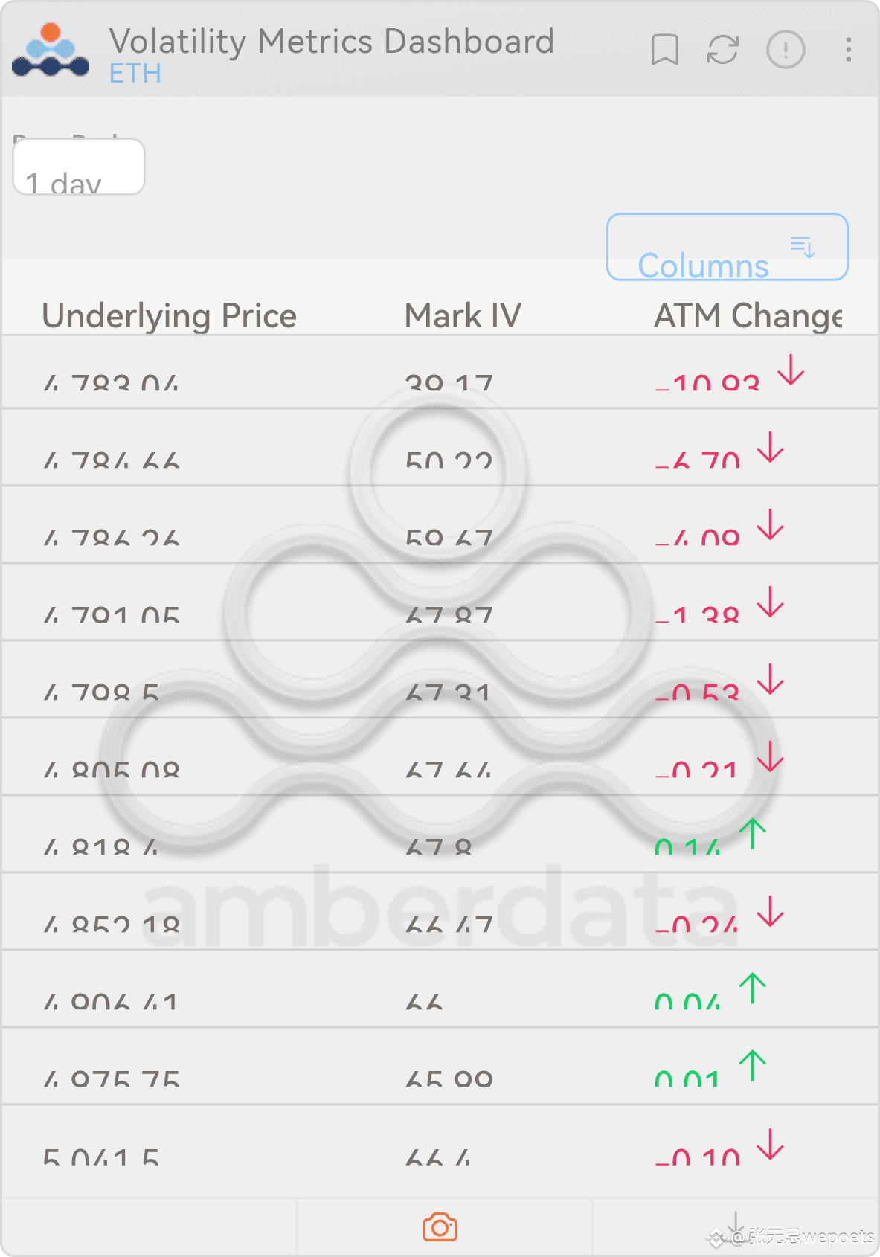Click the Volatility Metrics Dashboard title

(x=332, y=42)
